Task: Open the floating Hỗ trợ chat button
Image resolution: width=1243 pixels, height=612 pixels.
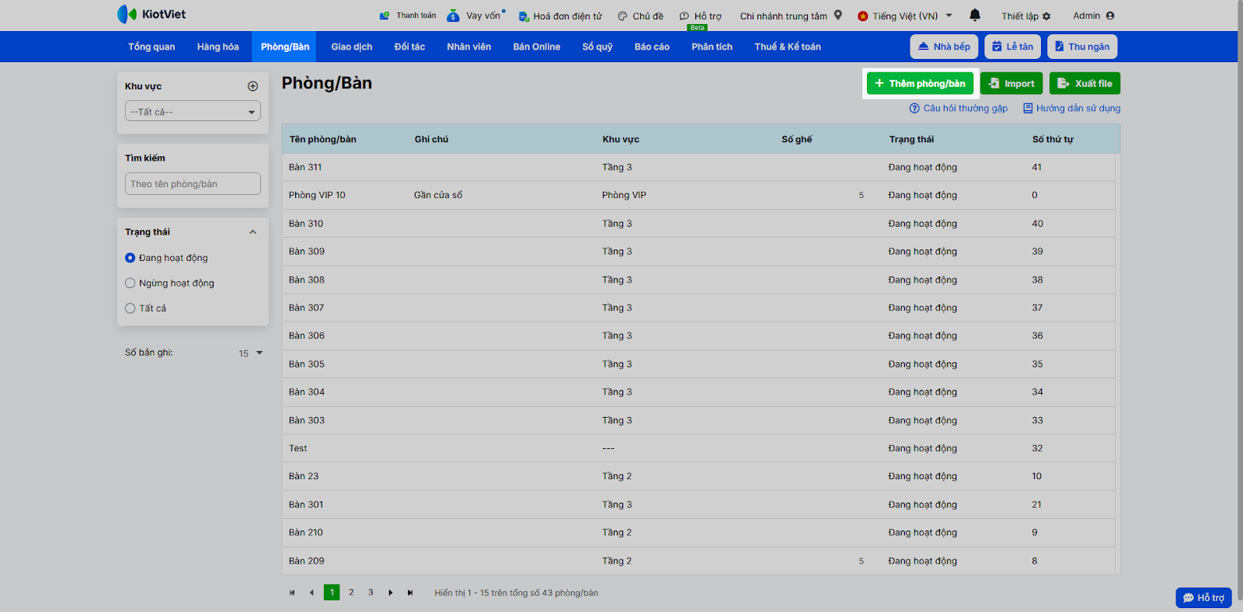Action: pos(1203,597)
